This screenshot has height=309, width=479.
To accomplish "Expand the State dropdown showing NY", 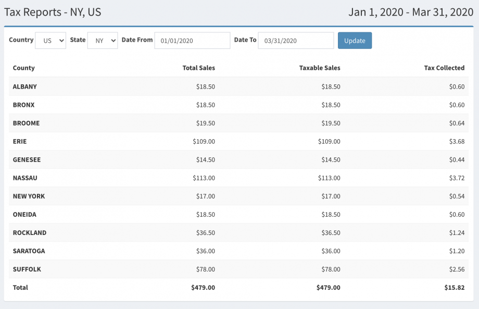I will coord(103,41).
